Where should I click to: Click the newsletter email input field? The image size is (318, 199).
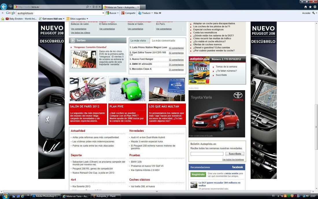pyautogui.click(x=207, y=154)
